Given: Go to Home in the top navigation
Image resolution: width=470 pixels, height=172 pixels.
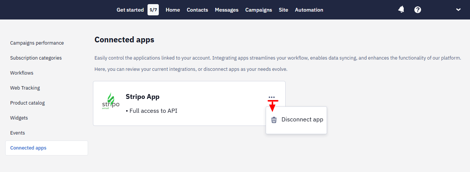Looking at the screenshot, I should point(173,10).
